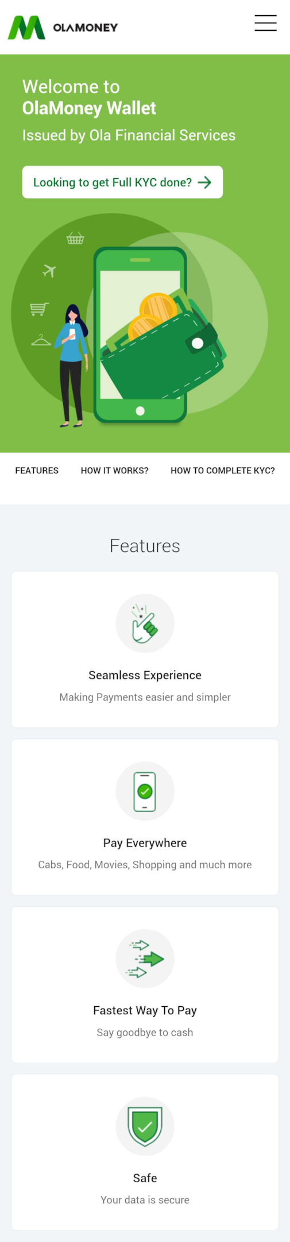This screenshot has width=290, height=1242.
Task: Click the Seamless Experience snapping fingers icon
Action: (145, 623)
